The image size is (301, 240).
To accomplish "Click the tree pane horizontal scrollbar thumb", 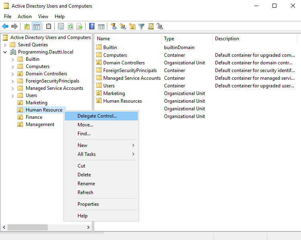I will coord(28,227).
